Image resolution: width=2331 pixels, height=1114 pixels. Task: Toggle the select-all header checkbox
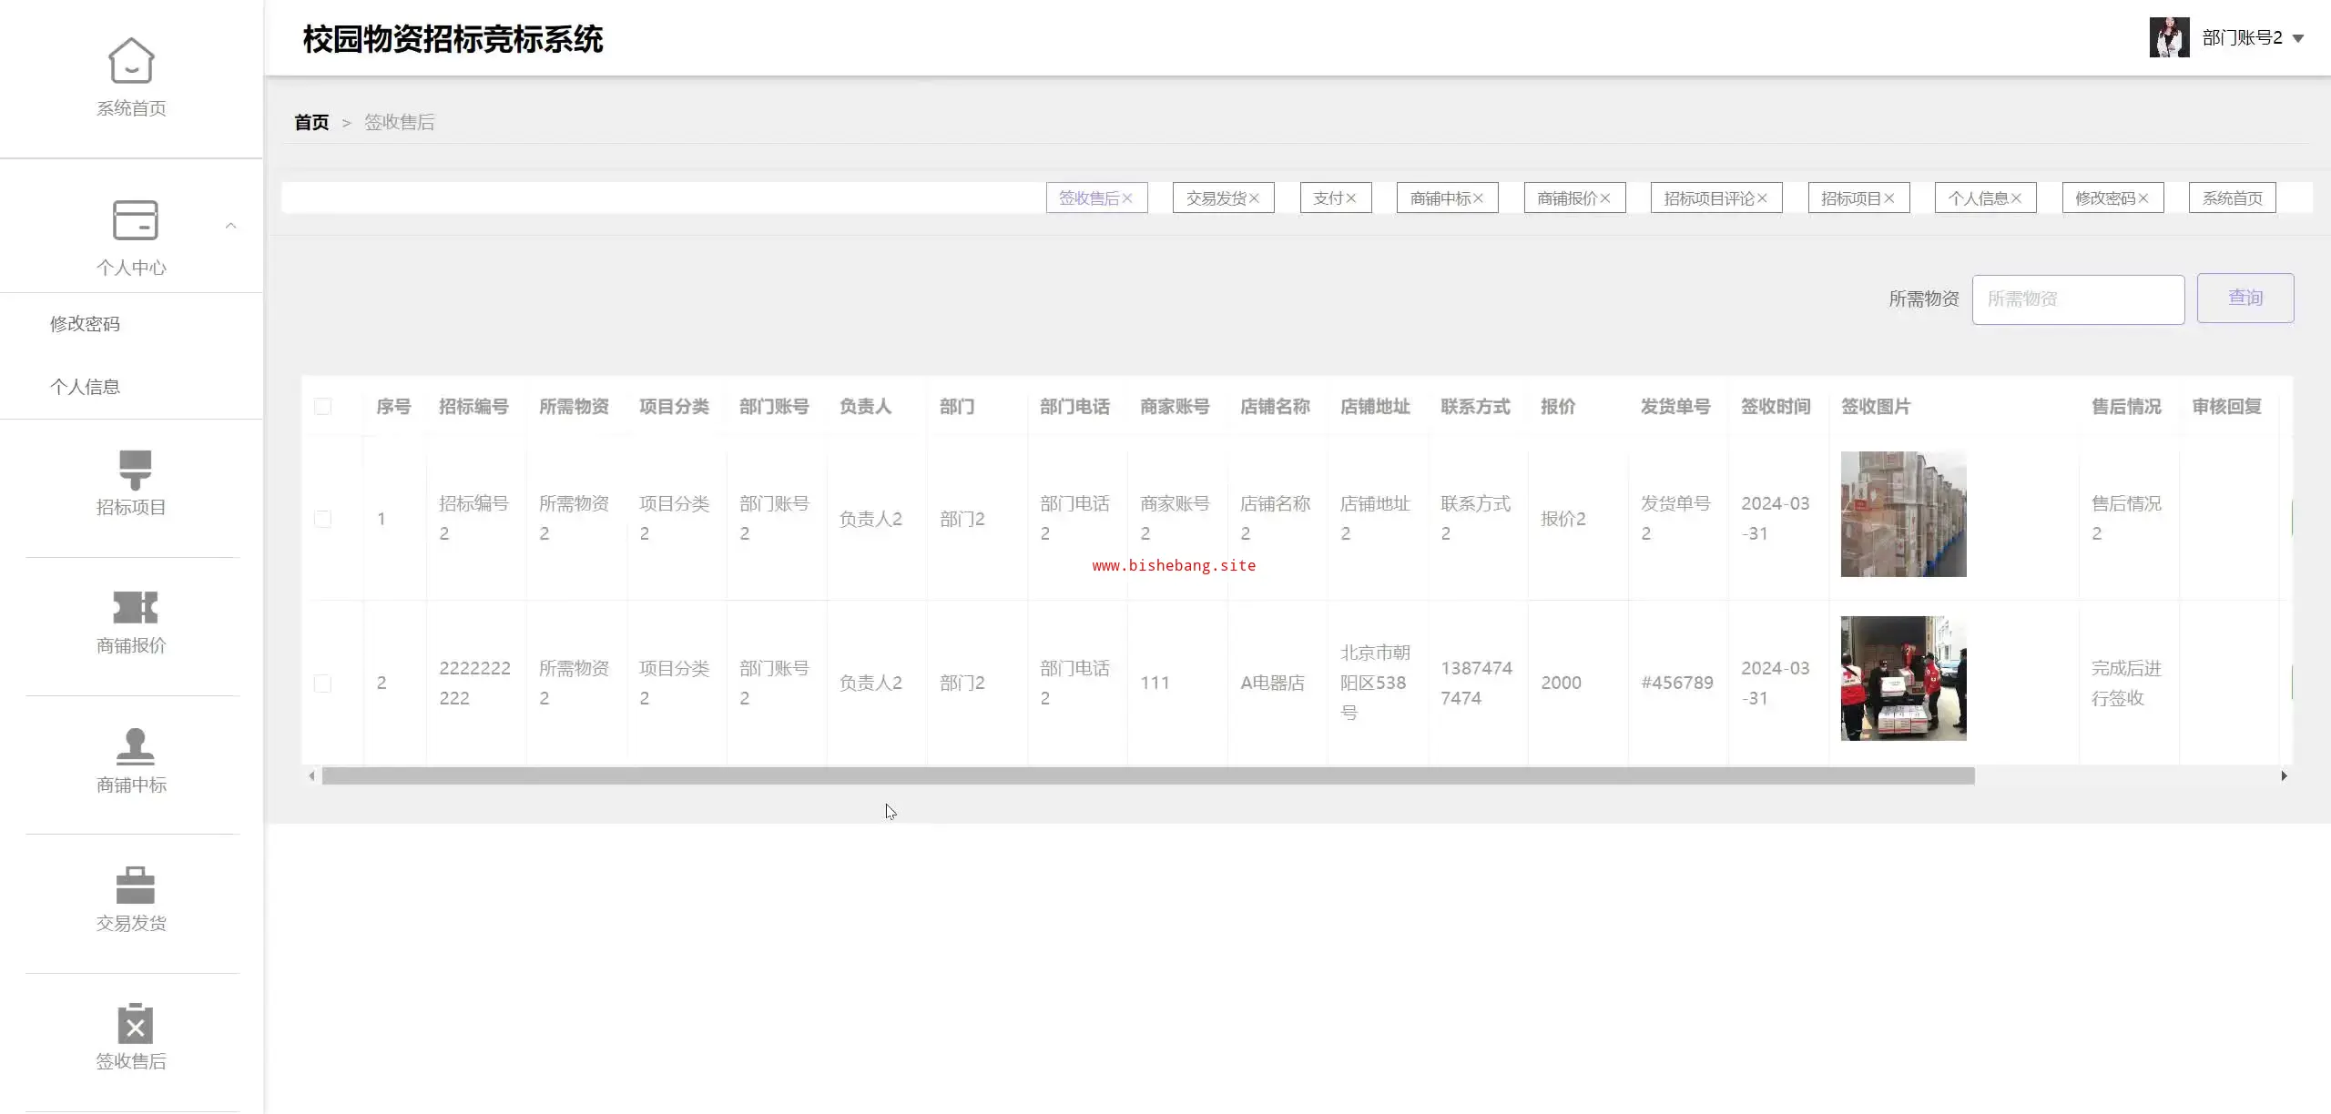tap(322, 407)
